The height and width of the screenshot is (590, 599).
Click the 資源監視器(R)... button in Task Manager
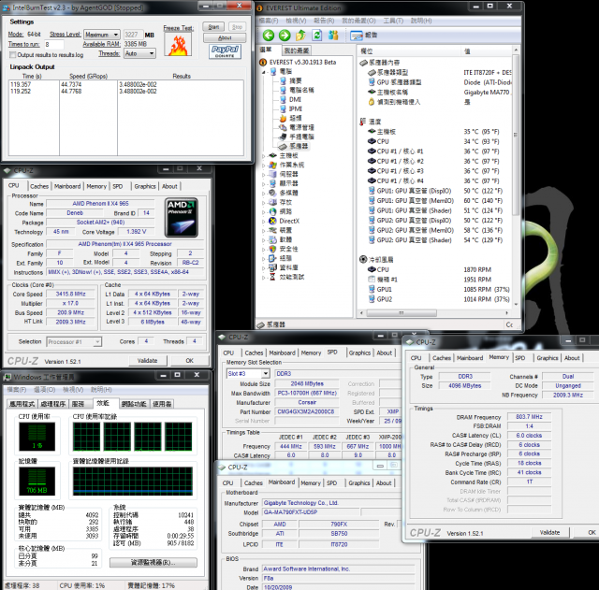153,563
